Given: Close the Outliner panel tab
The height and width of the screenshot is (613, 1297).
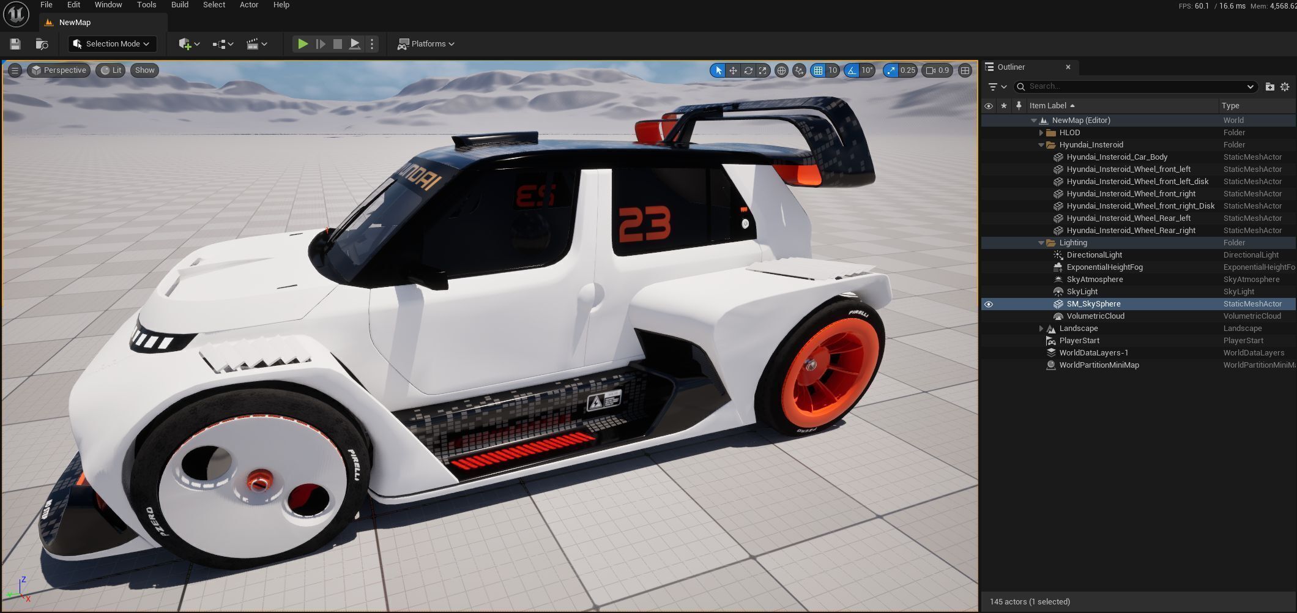Looking at the screenshot, I should point(1068,67).
